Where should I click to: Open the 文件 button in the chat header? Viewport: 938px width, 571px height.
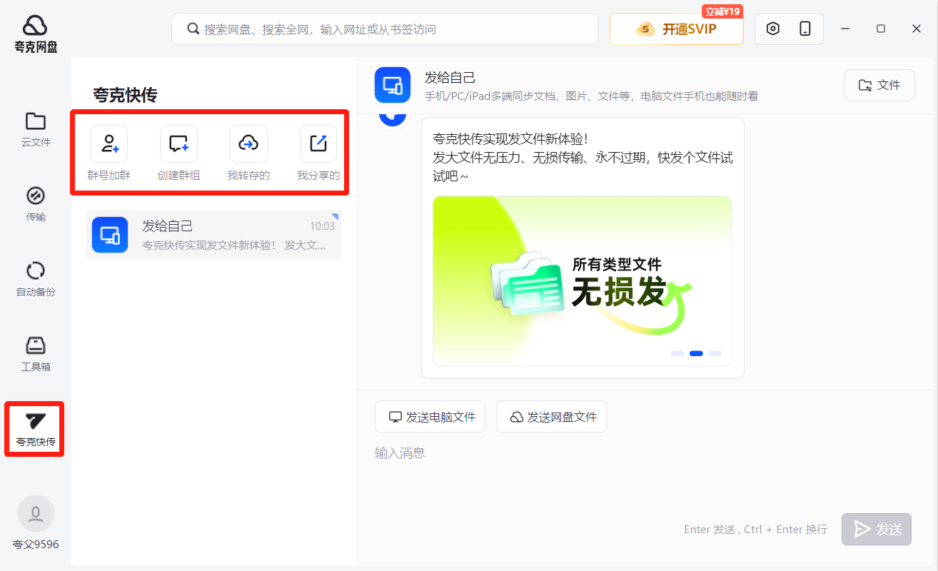point(879,85)
